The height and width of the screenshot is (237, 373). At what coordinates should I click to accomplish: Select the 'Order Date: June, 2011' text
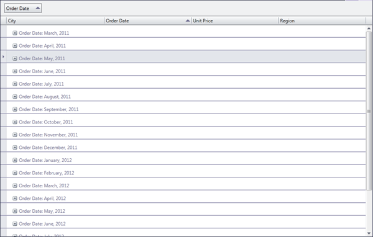point(42,71)
